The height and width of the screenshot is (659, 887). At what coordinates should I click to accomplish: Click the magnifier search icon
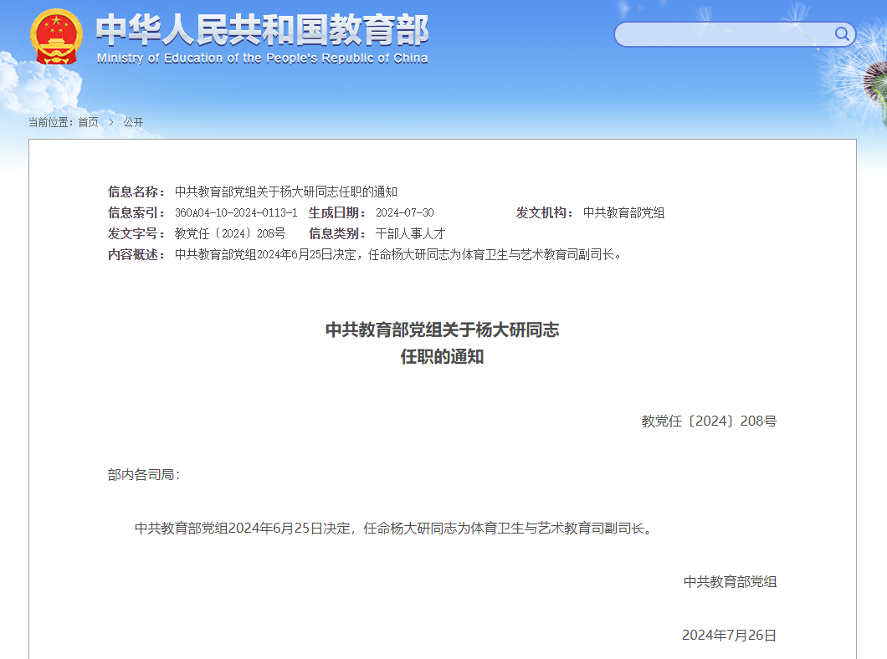click(842, 34)
